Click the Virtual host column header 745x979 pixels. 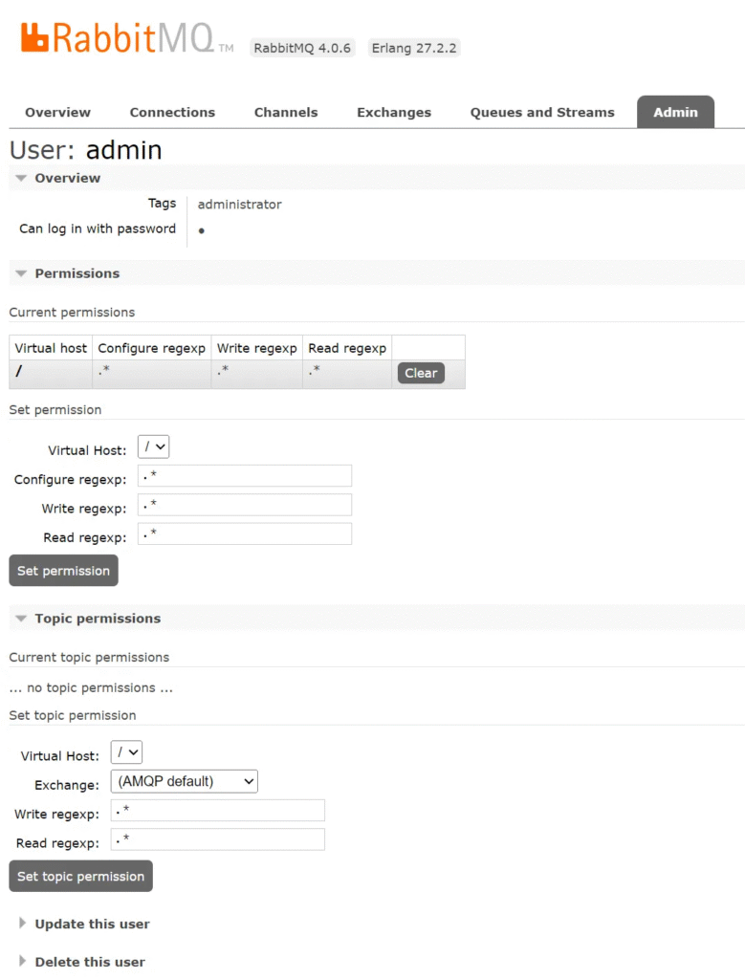pos(51,348)
